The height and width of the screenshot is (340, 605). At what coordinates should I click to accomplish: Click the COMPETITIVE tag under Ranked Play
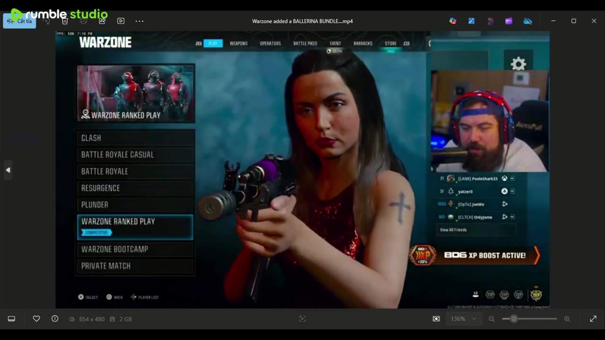pyautogui.click(x=97, y=232)
